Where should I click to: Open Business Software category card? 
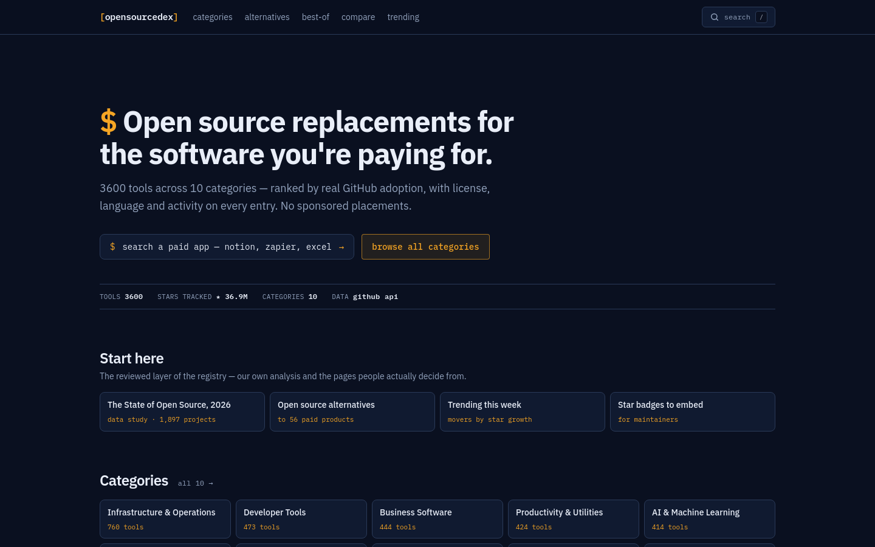(437, 519)
